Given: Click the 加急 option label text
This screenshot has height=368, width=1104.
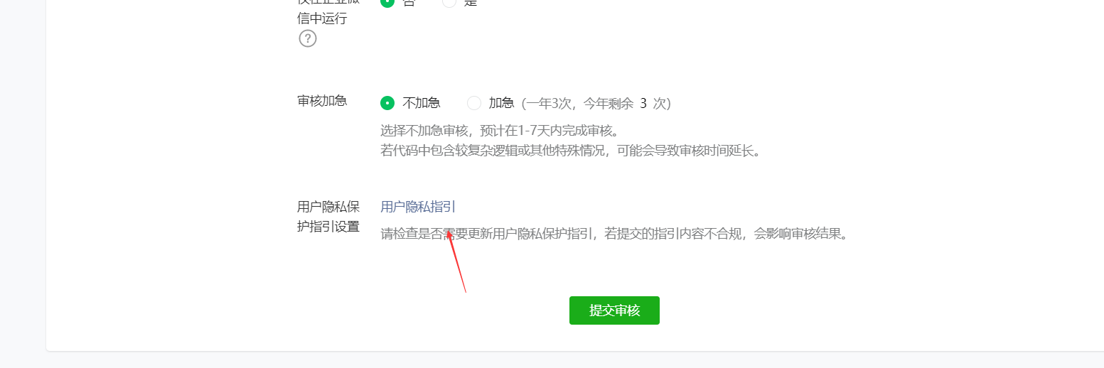Looking at the screenshot, I should click(501, 103).
